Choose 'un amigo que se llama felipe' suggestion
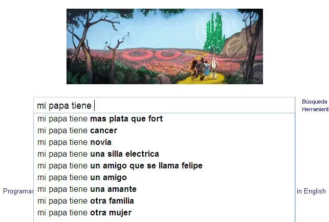Image resolution: width=329 pixels, height=222 pixels. pos(120,166)
